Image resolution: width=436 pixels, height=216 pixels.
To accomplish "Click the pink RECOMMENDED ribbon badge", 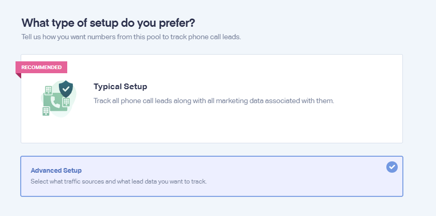I will [41, 68].
